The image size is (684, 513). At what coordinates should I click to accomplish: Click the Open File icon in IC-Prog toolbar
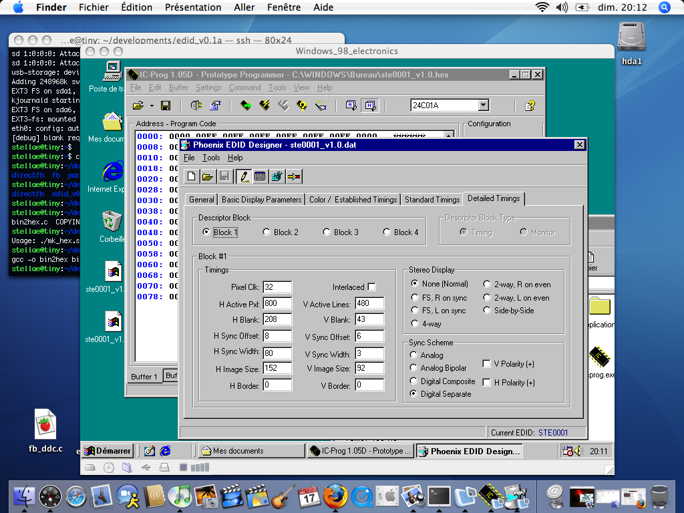pyautogui.click(x=138, y=106)
